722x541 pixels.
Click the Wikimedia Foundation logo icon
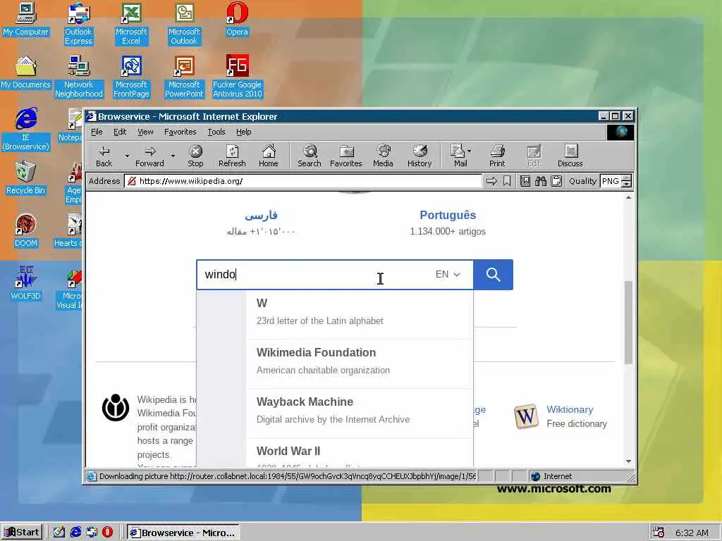click(115, 407)
